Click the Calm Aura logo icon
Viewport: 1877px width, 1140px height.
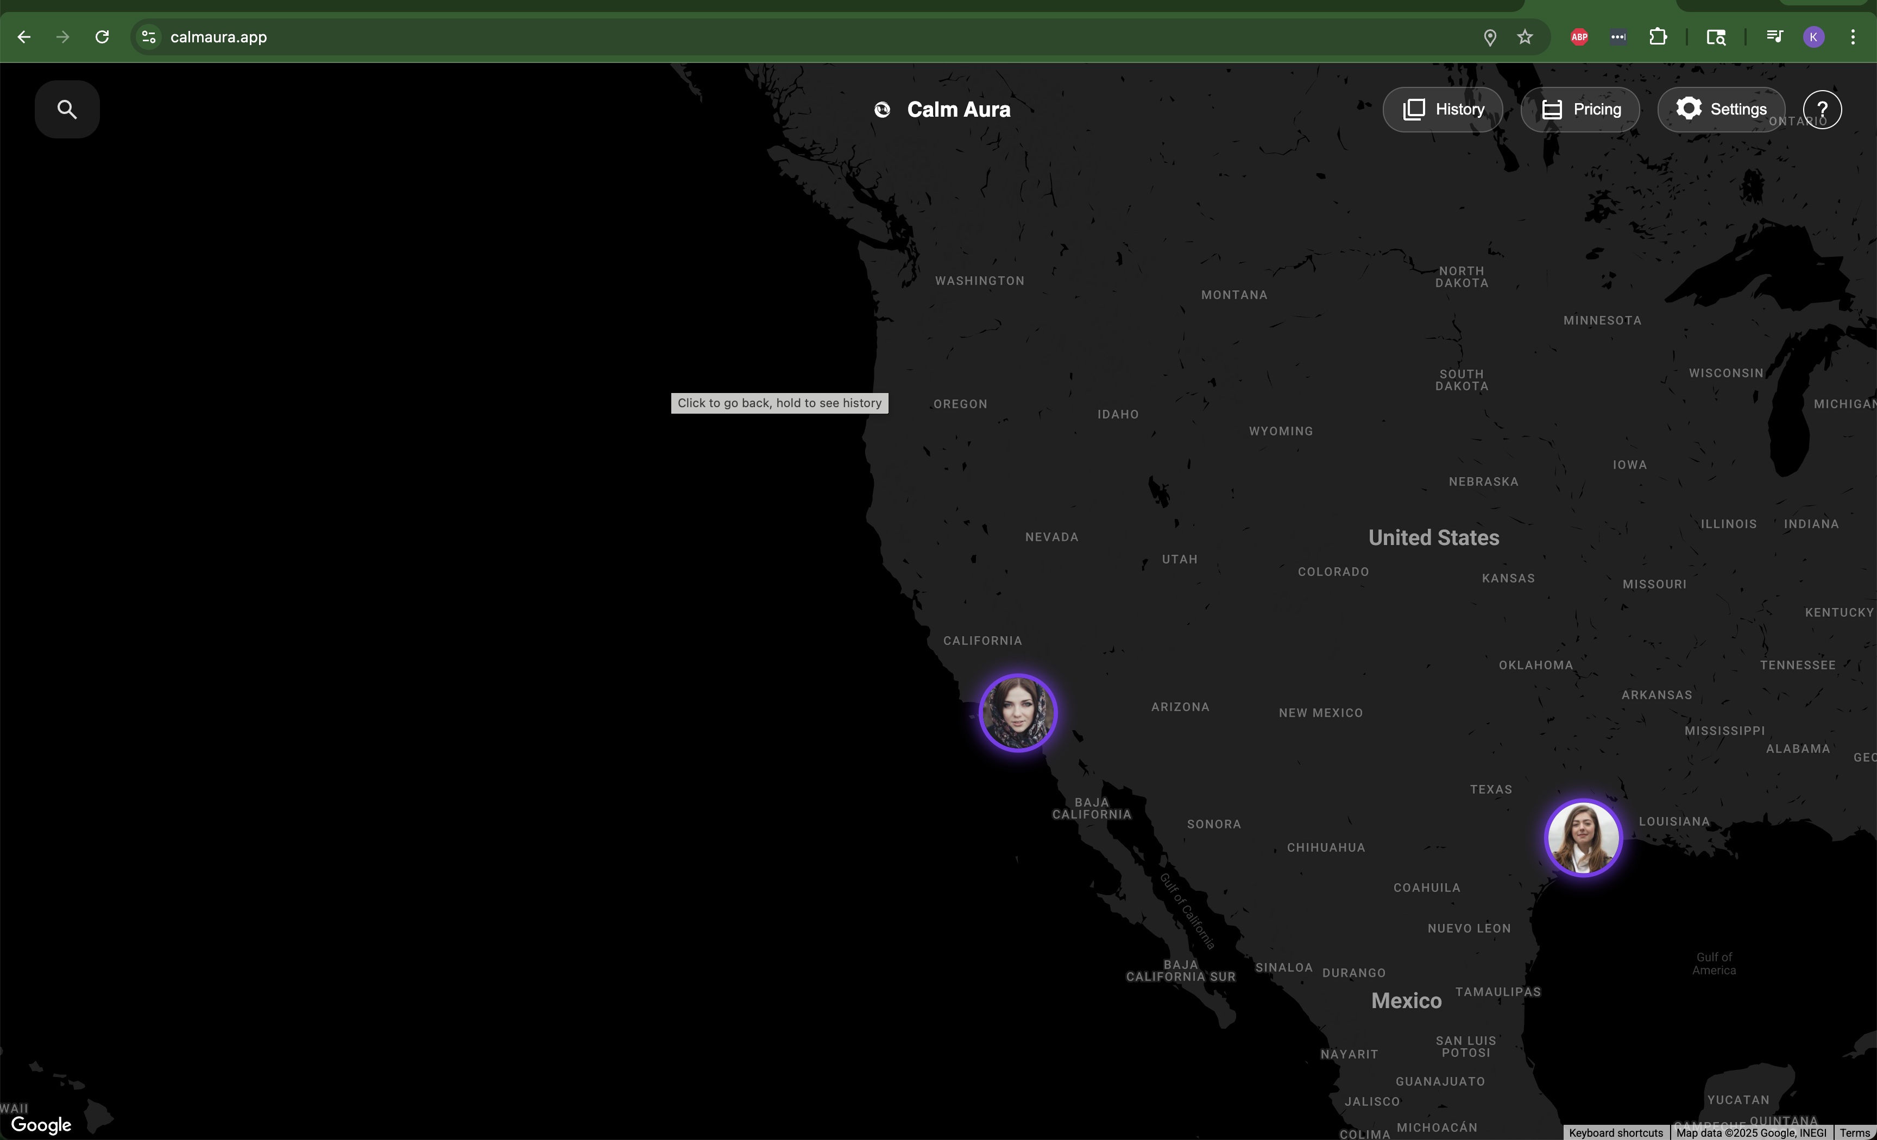(882, 110)
